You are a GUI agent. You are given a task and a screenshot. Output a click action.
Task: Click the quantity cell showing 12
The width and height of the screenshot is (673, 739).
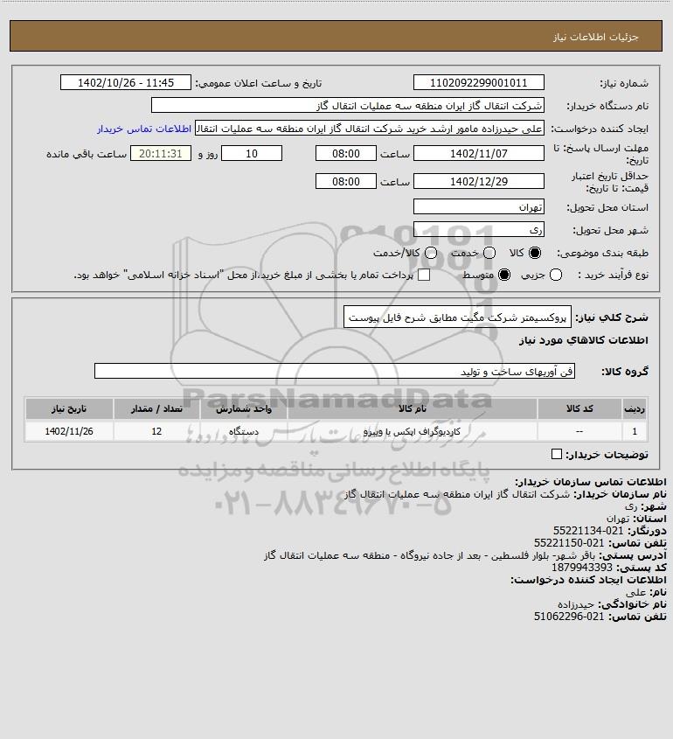point(156,431)
